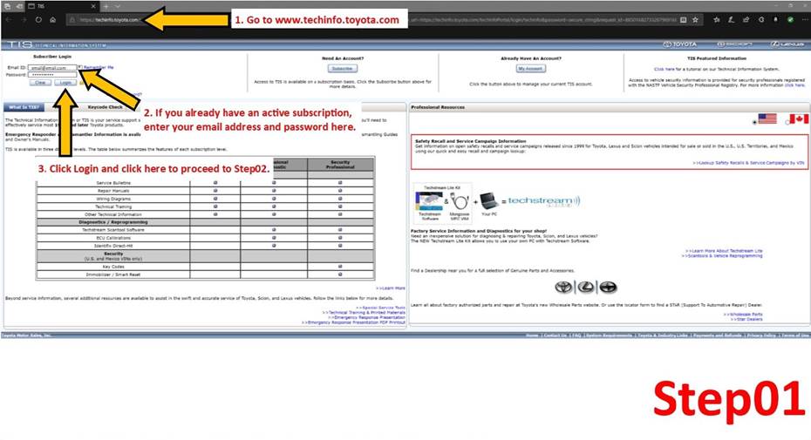Open the What Is TIS? tab
The image size is (811, 440).
(x=24, y=107)
